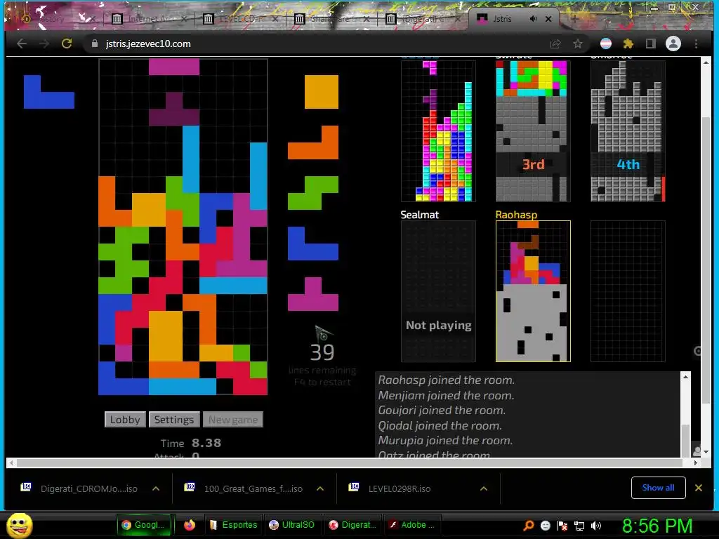Reload the Jstris page
The width and height of the screenshot is (719, 539).
click(x=67, y=44)
